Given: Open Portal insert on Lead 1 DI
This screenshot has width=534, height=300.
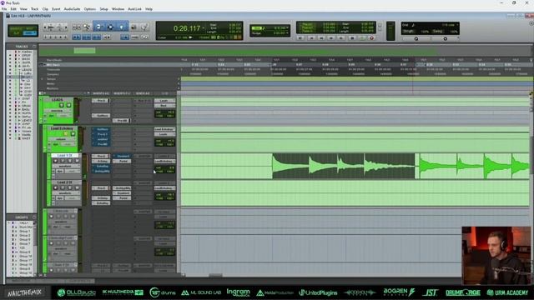Looking at the screenshot, I should click(x=122, y=161).
